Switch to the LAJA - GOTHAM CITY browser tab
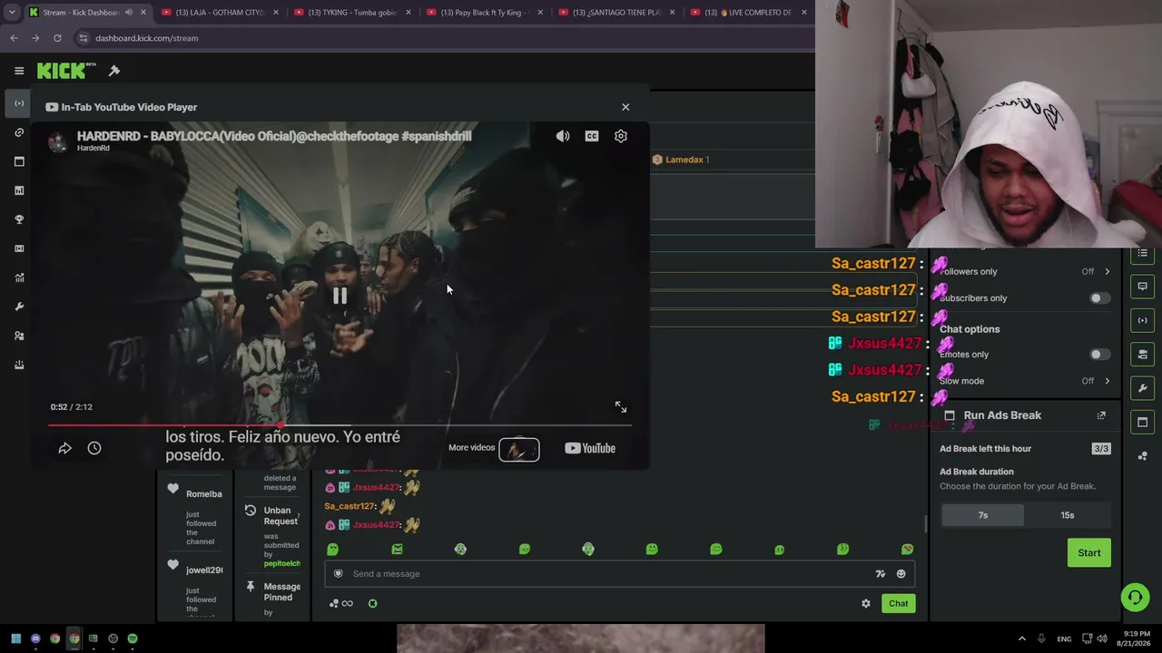 [222, 13]
